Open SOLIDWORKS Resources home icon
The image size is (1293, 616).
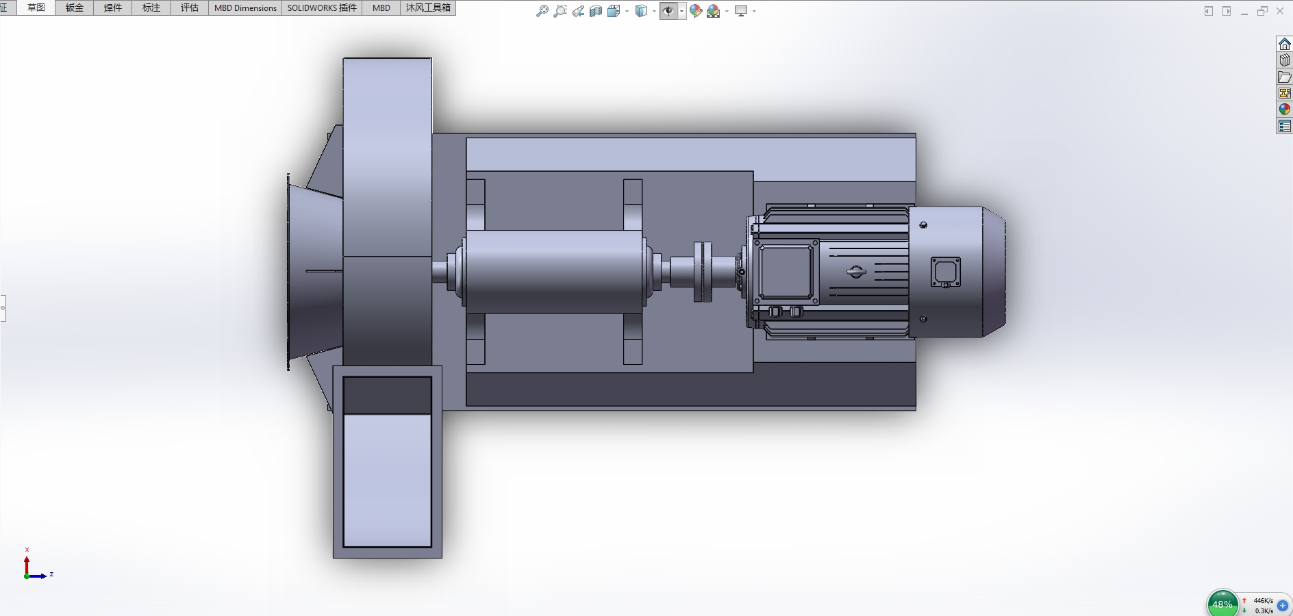pyautogui.click(x=1284, y=44)
